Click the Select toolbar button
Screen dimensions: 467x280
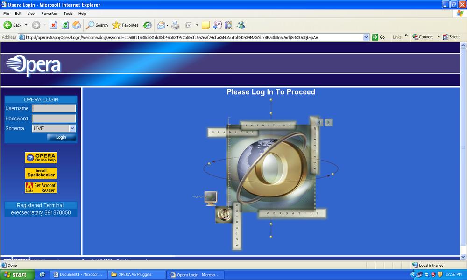[x=451, y=37]
